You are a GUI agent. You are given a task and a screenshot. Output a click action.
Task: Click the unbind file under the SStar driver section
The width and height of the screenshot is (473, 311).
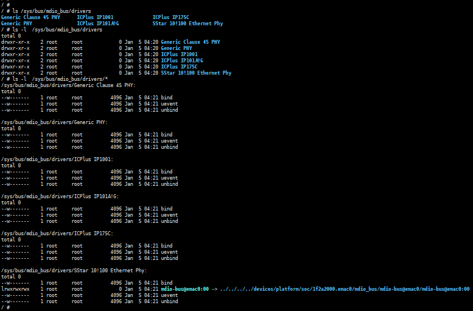coord(169,301)
